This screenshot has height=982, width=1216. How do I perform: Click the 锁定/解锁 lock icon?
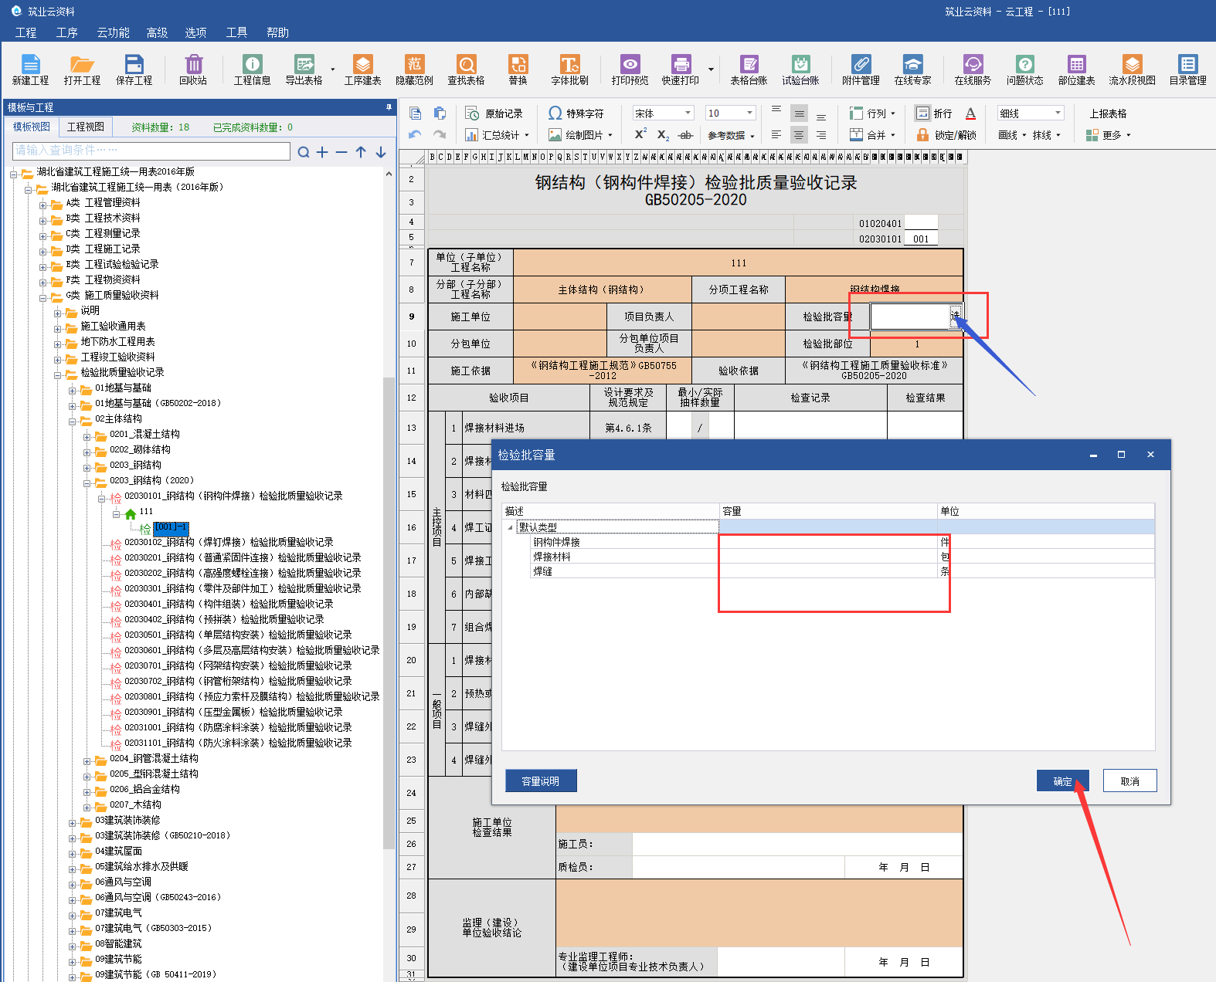[946, 135]
